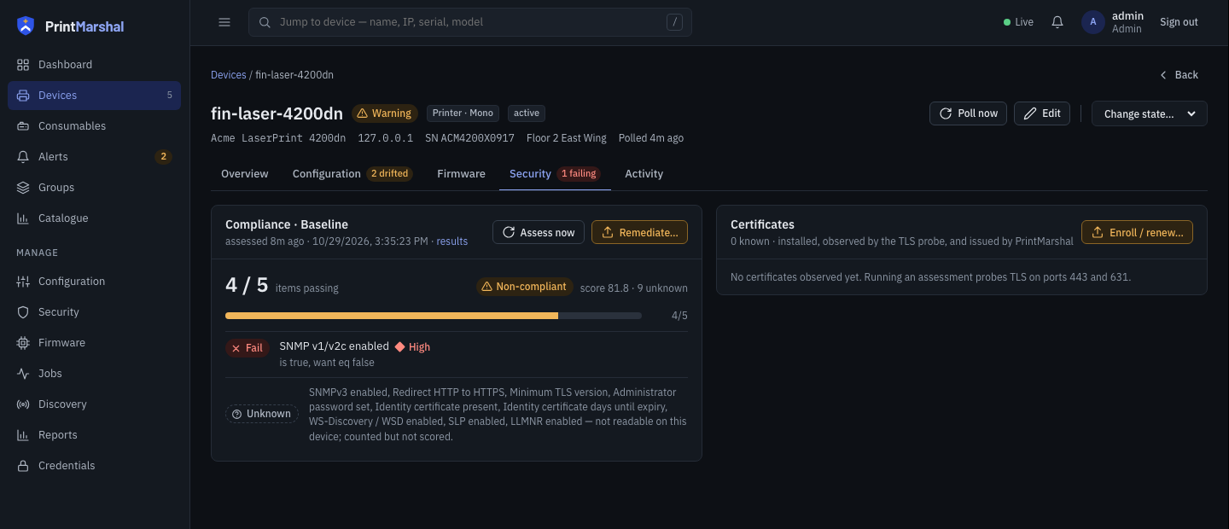Viewport: 1229px width, 529px height.
Task: Click the Assess now button
Action: (539, 232)
